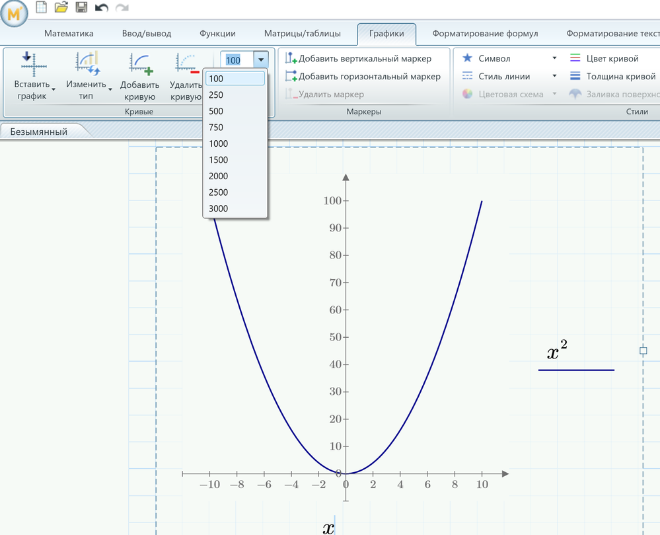660x535 pixels.
Task: Select the Безымянный document tab
Action: pyautogui.click(x=38, y=132)
